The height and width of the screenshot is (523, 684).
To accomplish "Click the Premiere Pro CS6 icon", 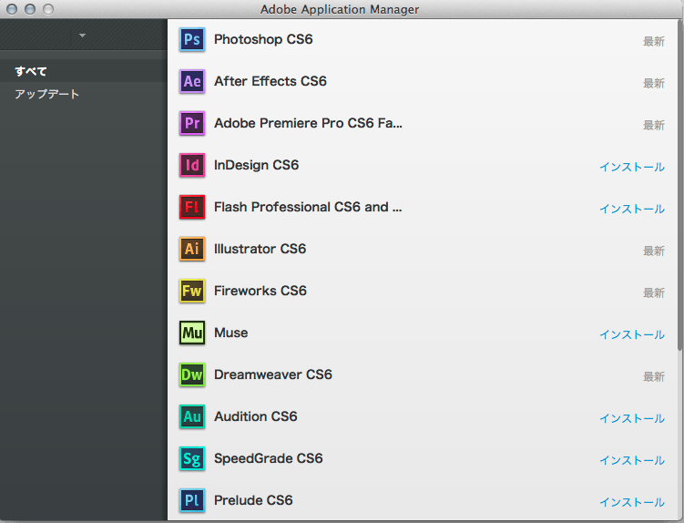I will 192,123.
